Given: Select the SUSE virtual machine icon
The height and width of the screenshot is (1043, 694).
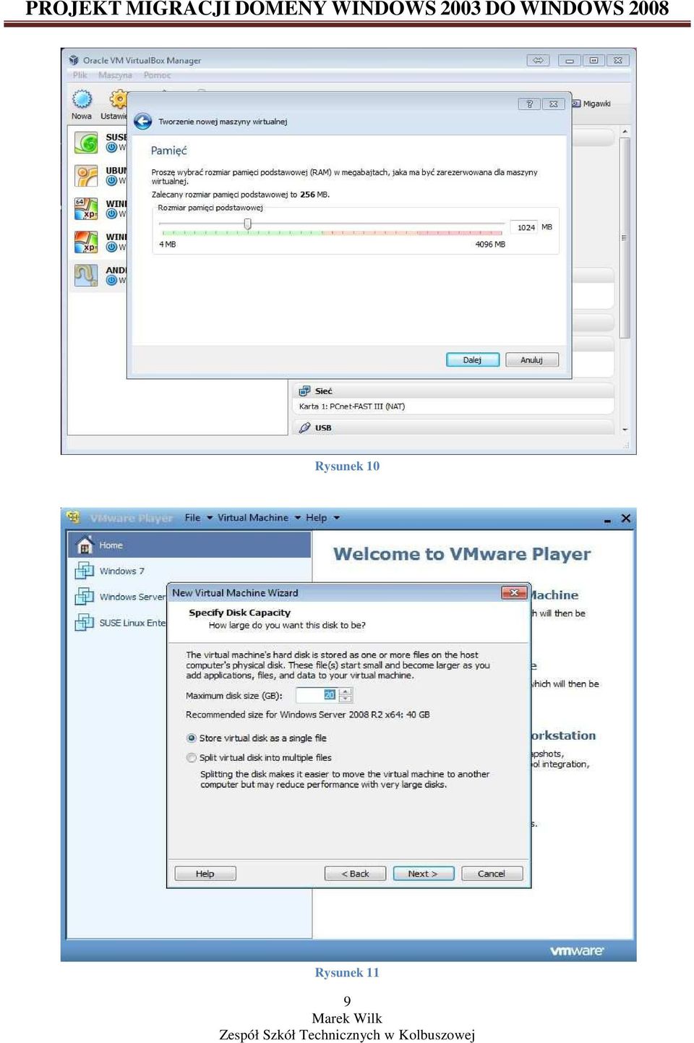Looking at the screenshot, I should pos(86,142).
